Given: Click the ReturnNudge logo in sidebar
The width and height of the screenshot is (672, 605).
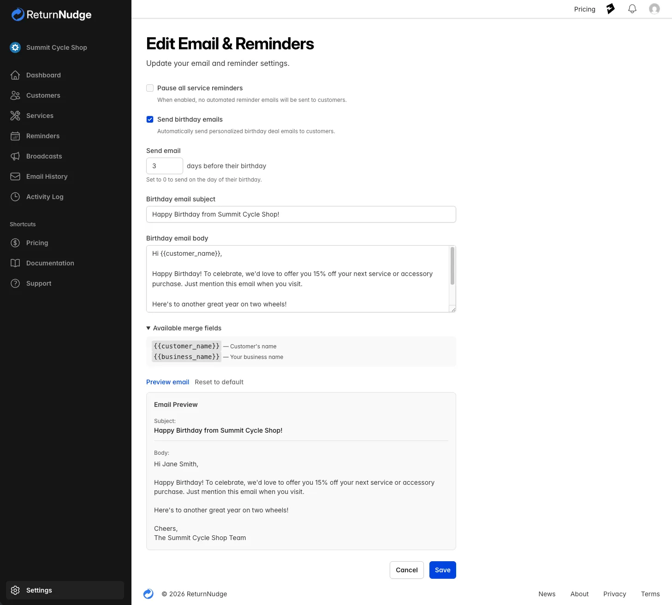Looking at the screenshot, I should 51,15.
